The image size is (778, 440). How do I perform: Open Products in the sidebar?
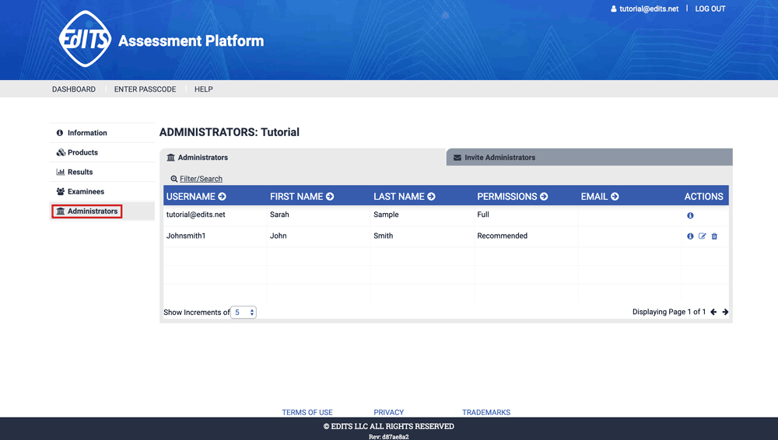102,152
